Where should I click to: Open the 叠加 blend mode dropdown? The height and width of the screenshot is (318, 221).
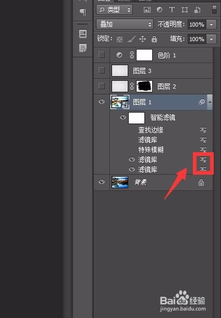tap(125, 25)
